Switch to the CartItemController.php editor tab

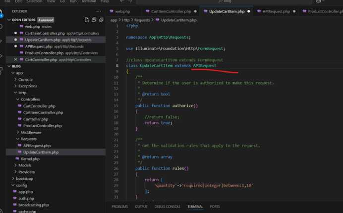[171, 11]
